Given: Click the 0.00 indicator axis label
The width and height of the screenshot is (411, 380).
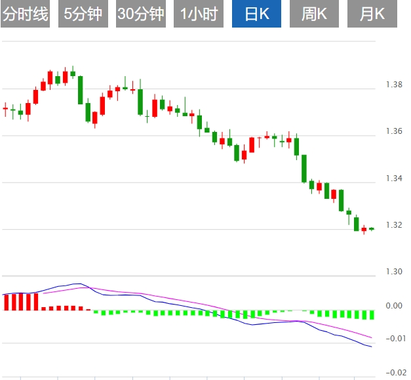Looking at the screenshot, I should 394,306.
